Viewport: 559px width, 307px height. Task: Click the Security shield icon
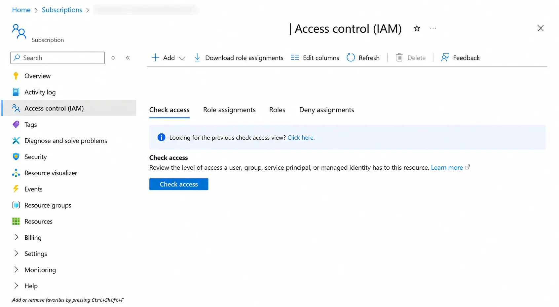(x=16, y=157)
